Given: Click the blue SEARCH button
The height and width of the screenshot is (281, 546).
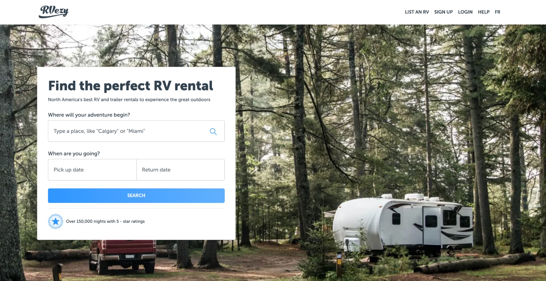Looking at the screenshot, I should (136, 196).
